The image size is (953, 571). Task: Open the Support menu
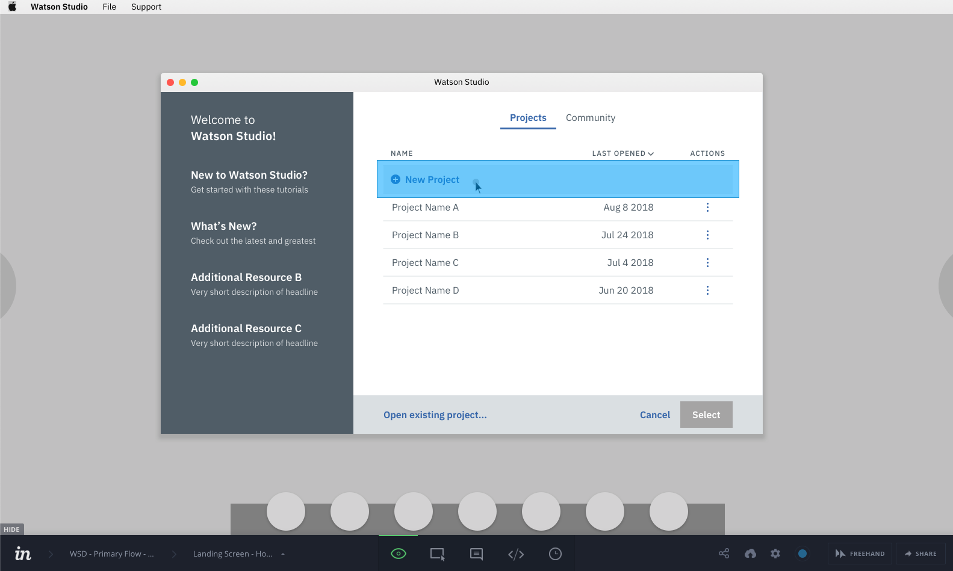pos(146,7)
